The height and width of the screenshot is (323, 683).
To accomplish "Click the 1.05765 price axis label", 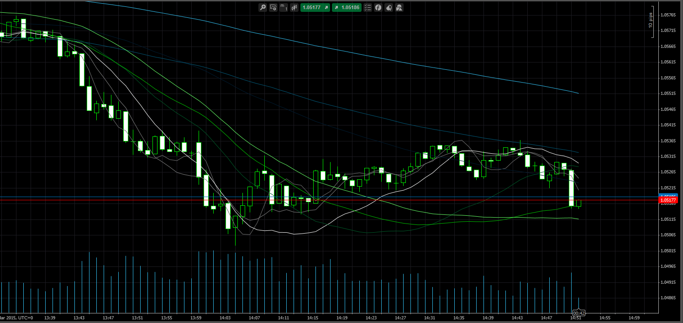I will click(x=668, y=15).
